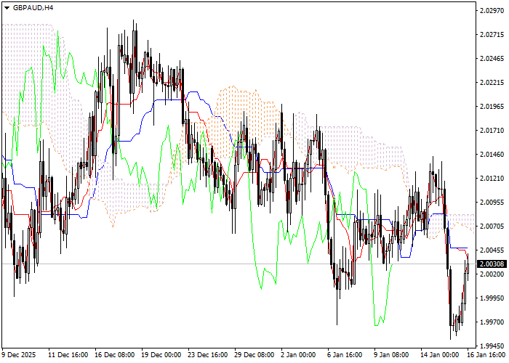509x363 pixels.
Task: Click time axis label 9 Dec 2025
Action: coord(19,355)
